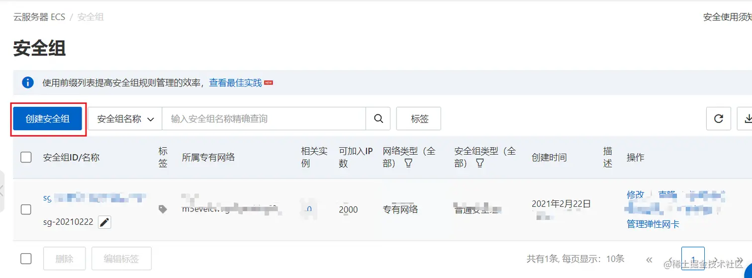Refresh the security group list

[x=718, y=119]
